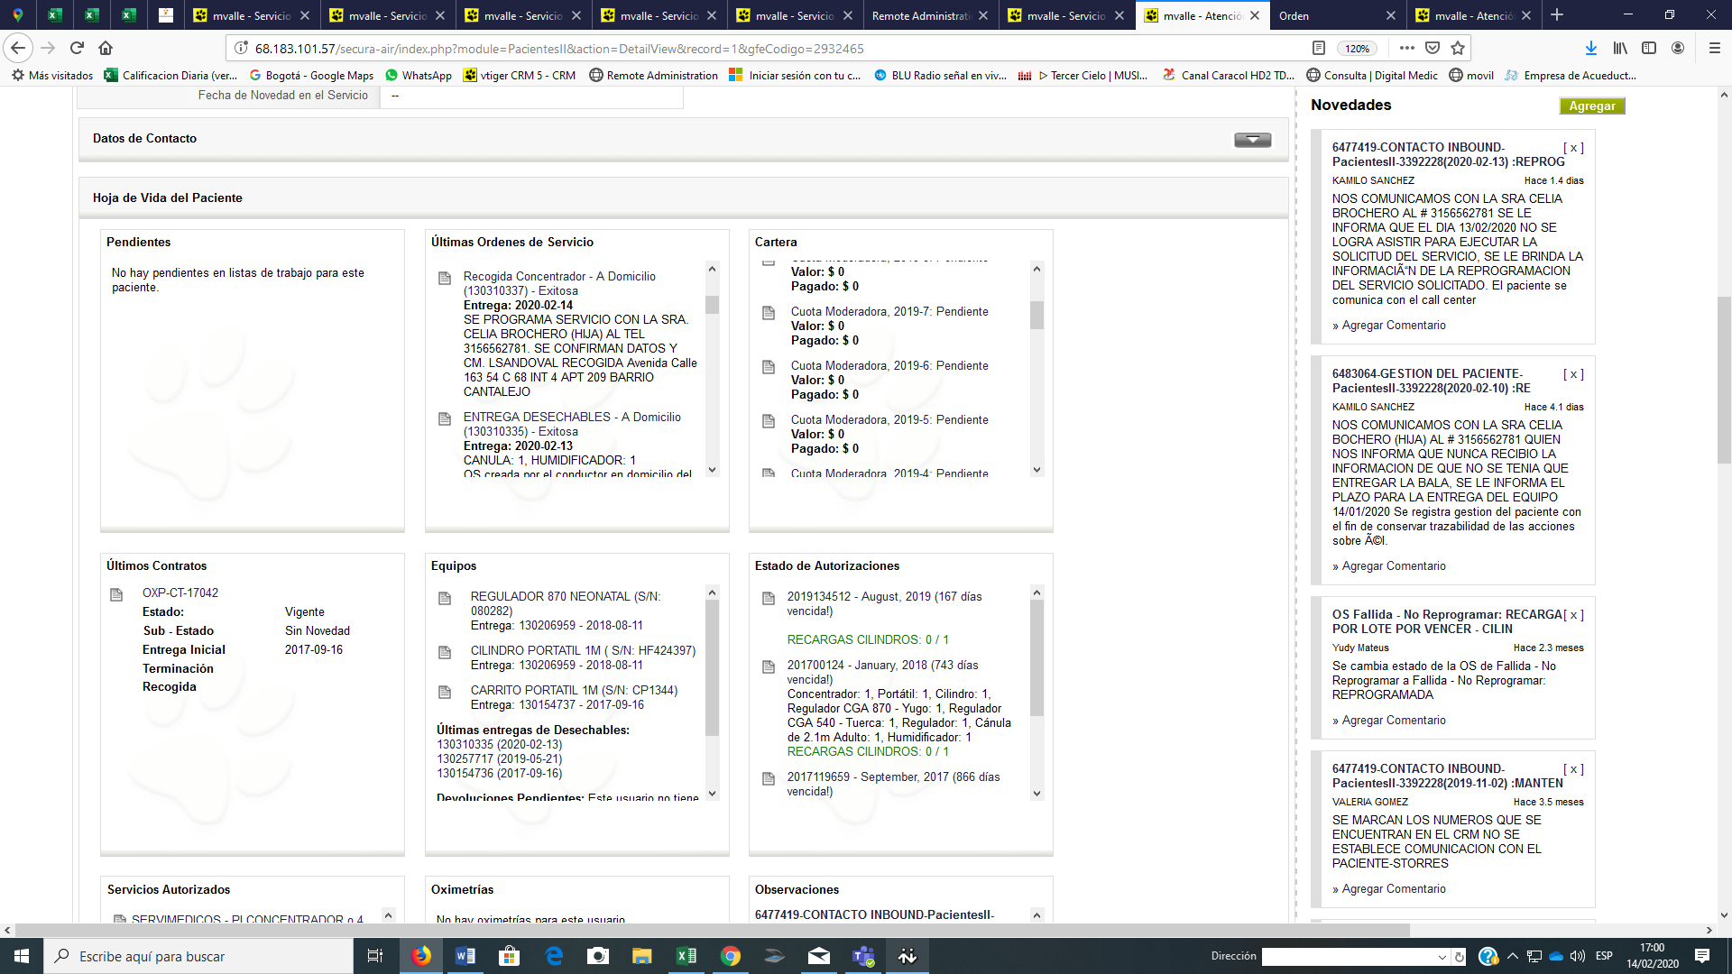
Task: Open document icon for authorization 2019134512
Action: (x=769, y=598)
